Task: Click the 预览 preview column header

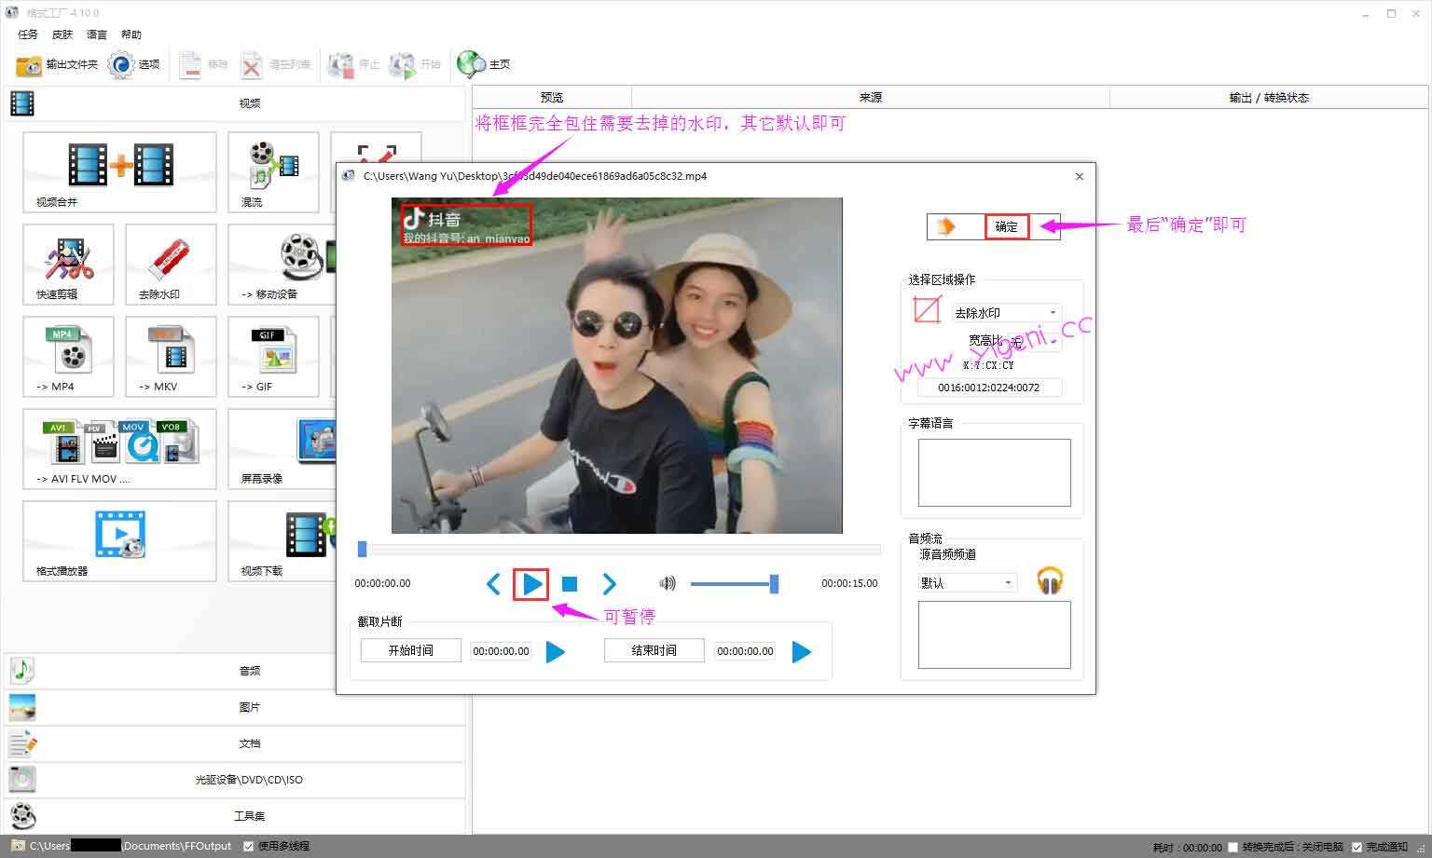Action: coord(552,97)
